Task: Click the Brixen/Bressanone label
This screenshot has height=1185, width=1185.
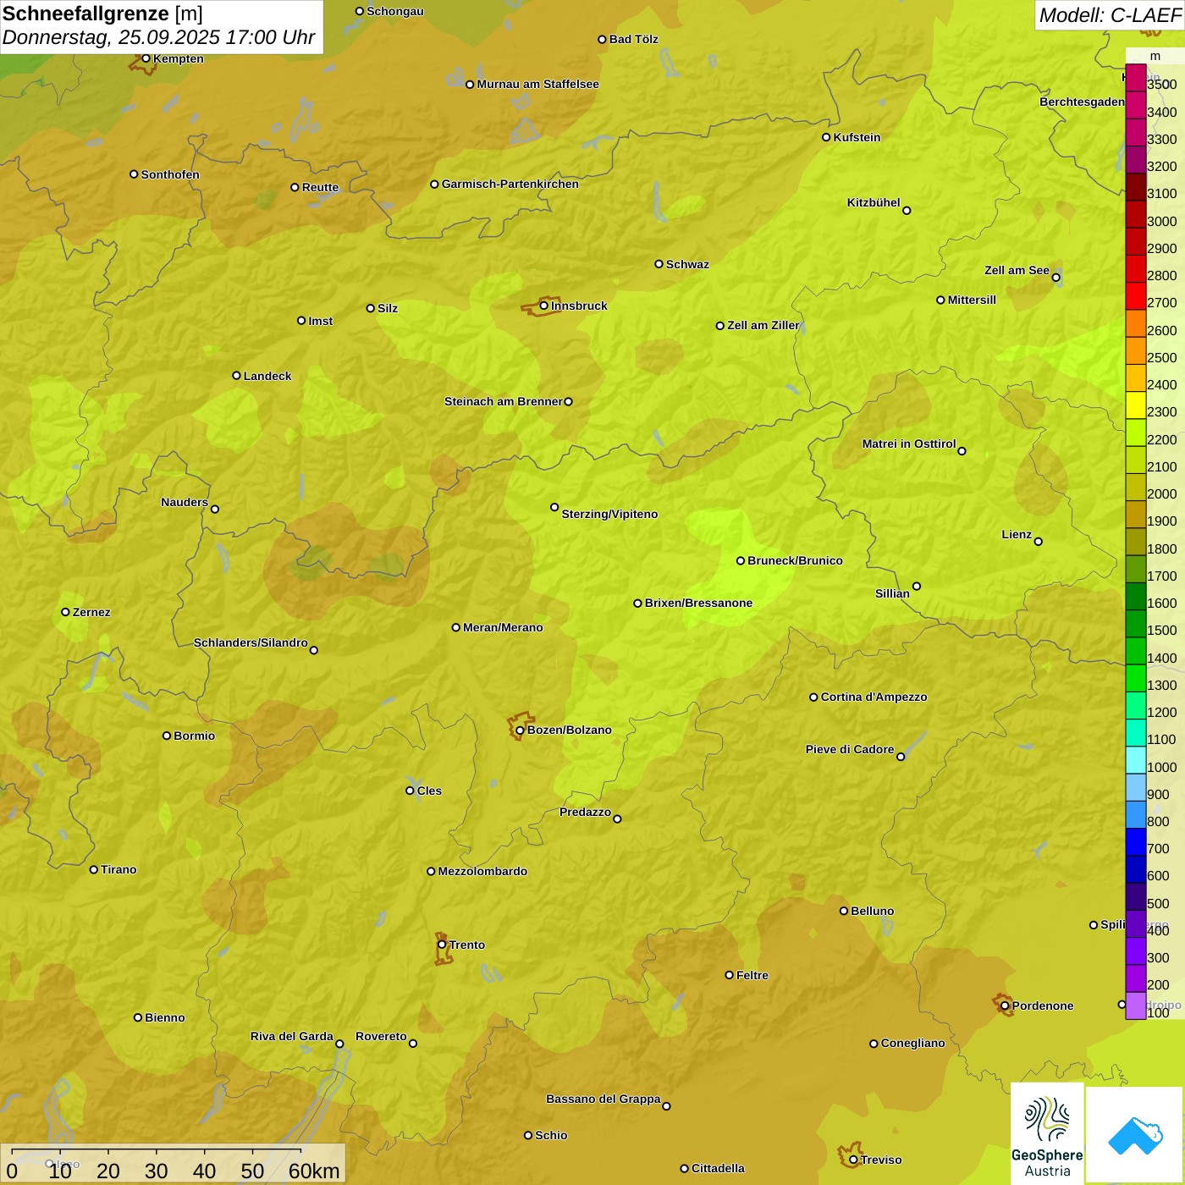Action: [698, 604]
